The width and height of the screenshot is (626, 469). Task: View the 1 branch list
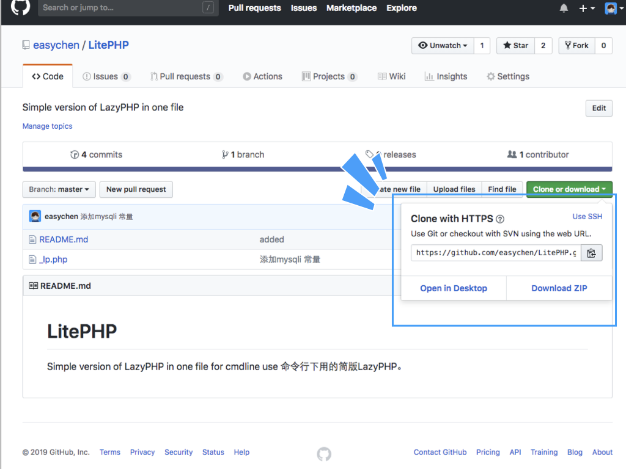pos(243,155)
